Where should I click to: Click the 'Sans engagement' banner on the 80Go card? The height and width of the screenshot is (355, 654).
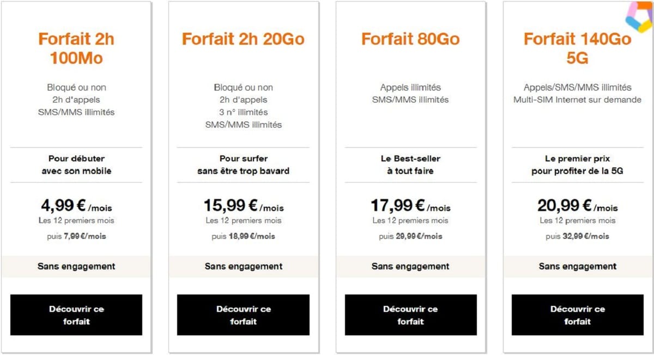(410, 266)
